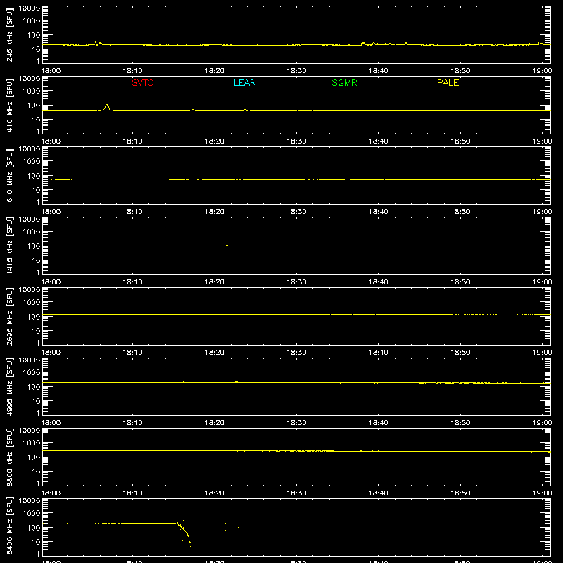Click the 1000 tick on the 8800 MHz axis
Viewport: 563px width, 563px height.
point(32,443)
